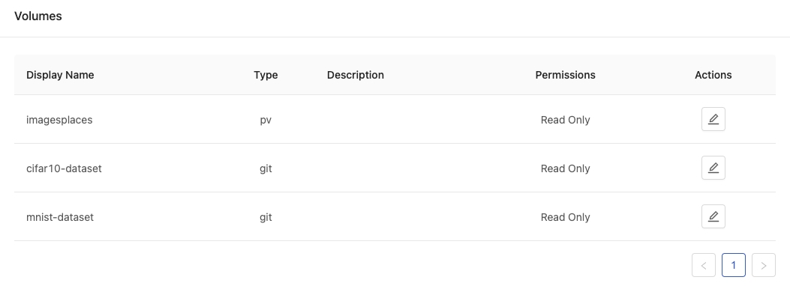Screen dimensions: 790x286
Task: Go to the previous page arrow
Action: [x=703, y=265]
